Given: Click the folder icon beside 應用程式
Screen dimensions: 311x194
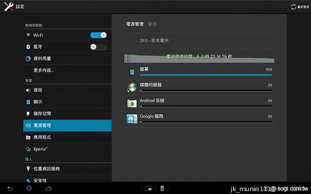Looking at the screenshot, I should pyautogui.click(x=28, y=137).
